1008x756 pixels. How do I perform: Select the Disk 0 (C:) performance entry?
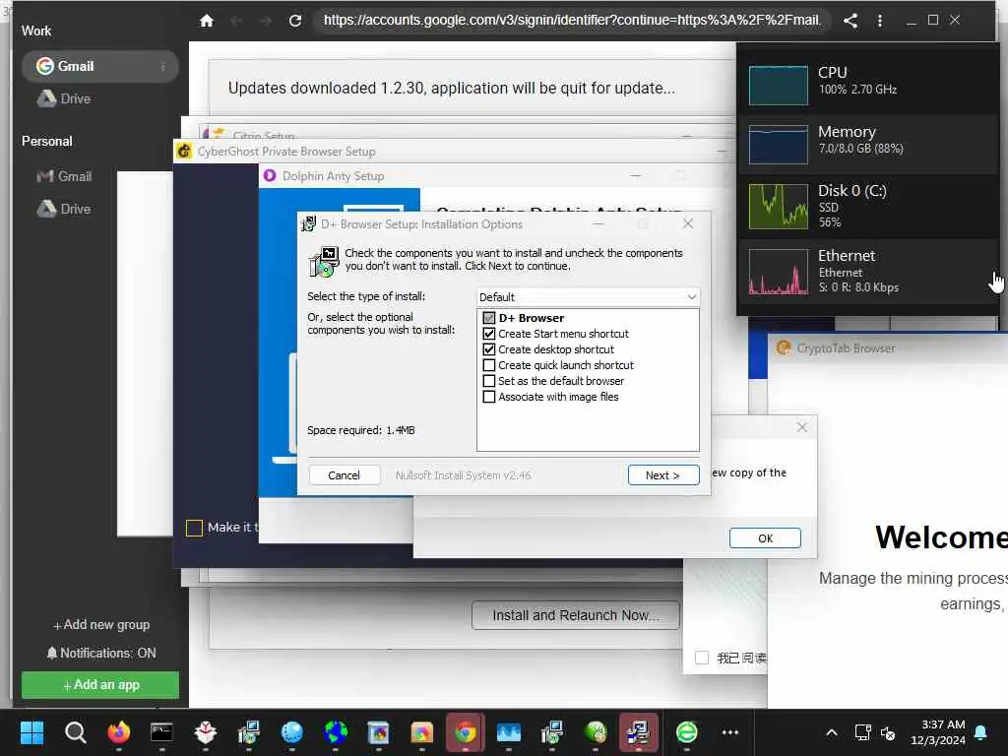pyautogui.click(x=868, y=207)
